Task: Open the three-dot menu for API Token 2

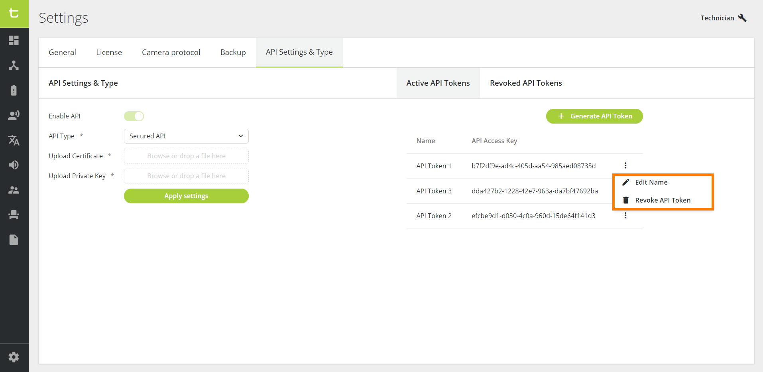Action: (x=625, y=215)
